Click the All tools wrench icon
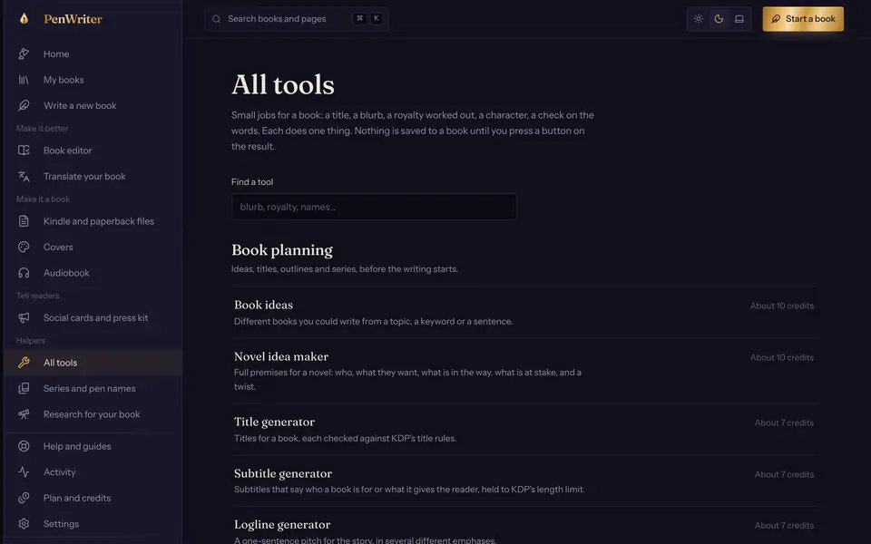The image size is (871, 544). pyautogui.click(x=24, y=363)
